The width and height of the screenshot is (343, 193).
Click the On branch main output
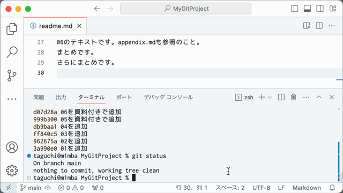pyautogui.click(x=57, y=163)
